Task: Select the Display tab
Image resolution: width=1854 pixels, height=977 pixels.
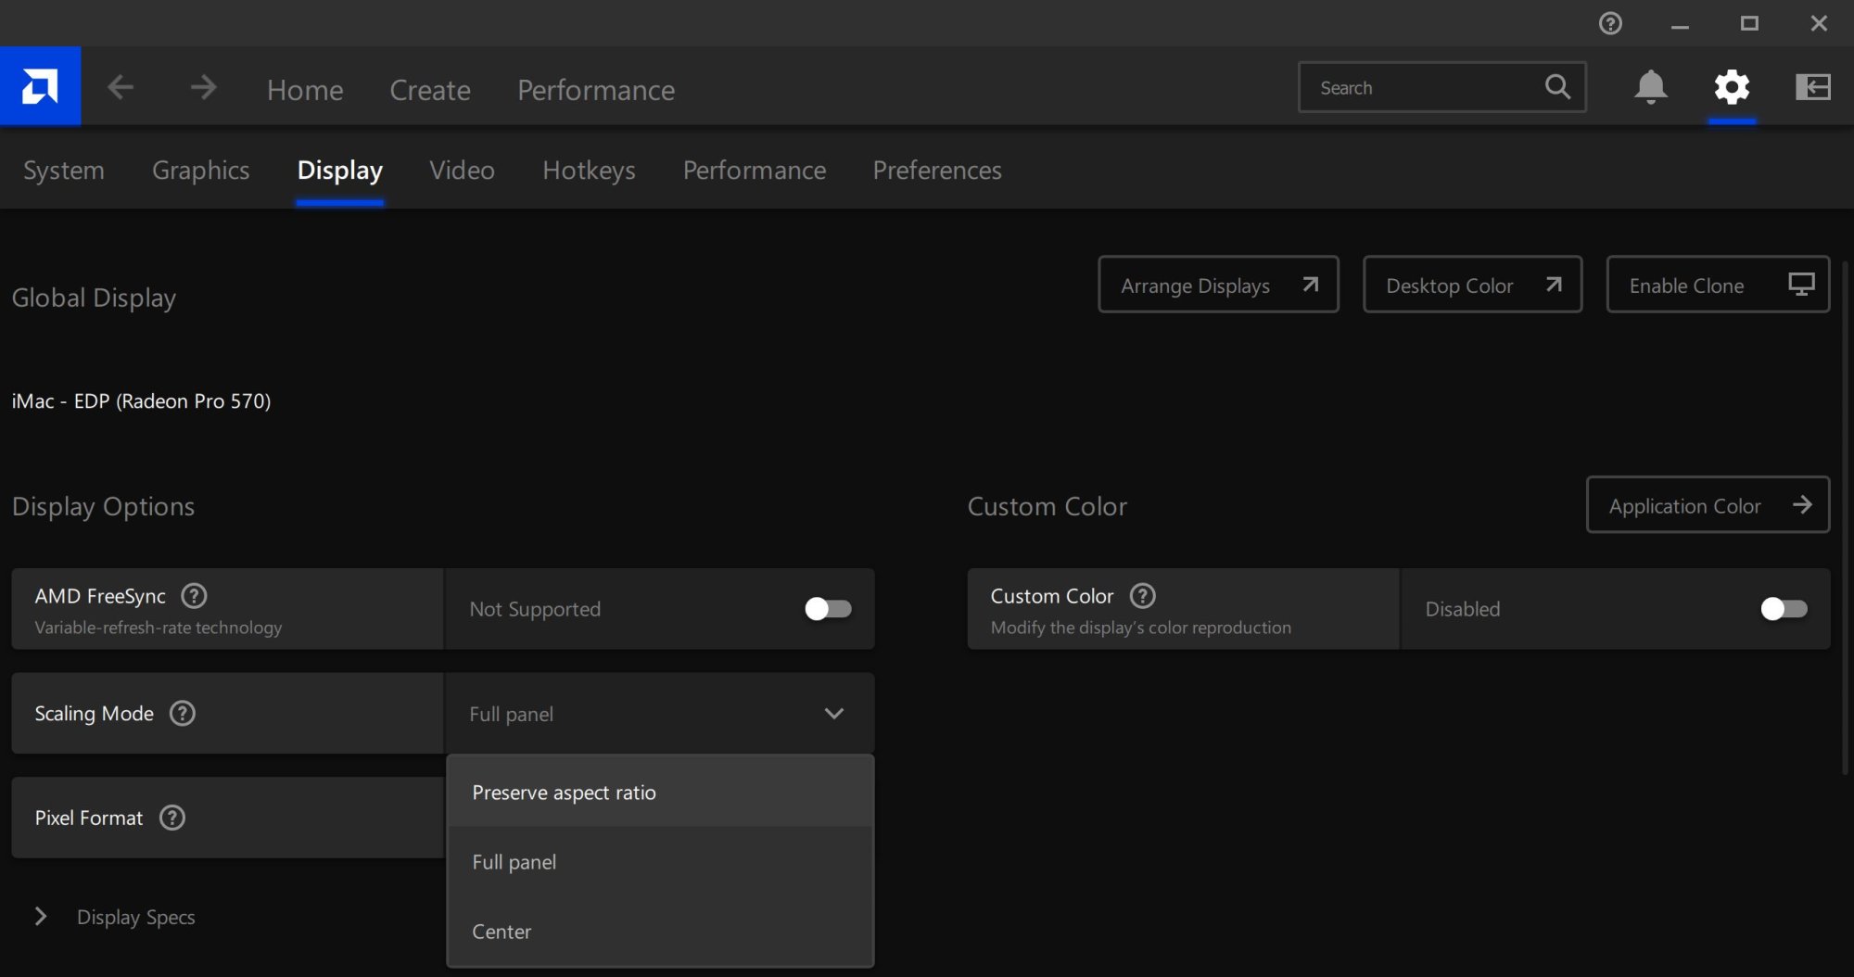Action: [x=339, y=170]
